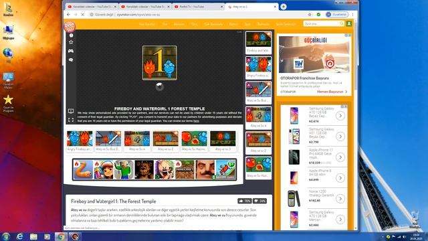The width and height of the screenshot is (428, 241).
Task: Switch to the first YouTube tab
Action: (92, 7)
